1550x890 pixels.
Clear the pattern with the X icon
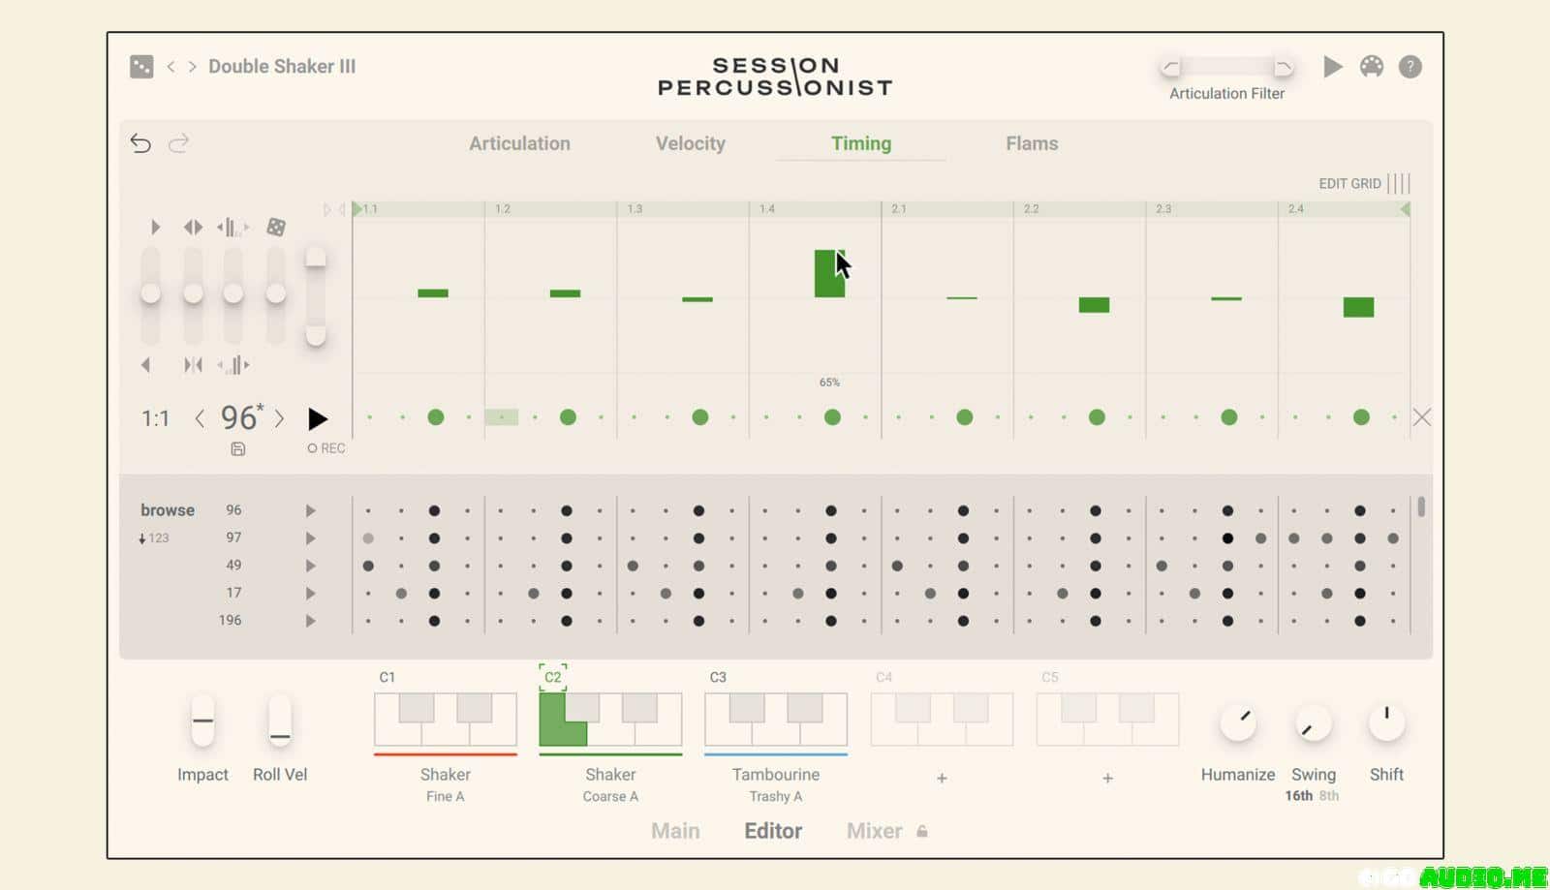(1421, 417)
